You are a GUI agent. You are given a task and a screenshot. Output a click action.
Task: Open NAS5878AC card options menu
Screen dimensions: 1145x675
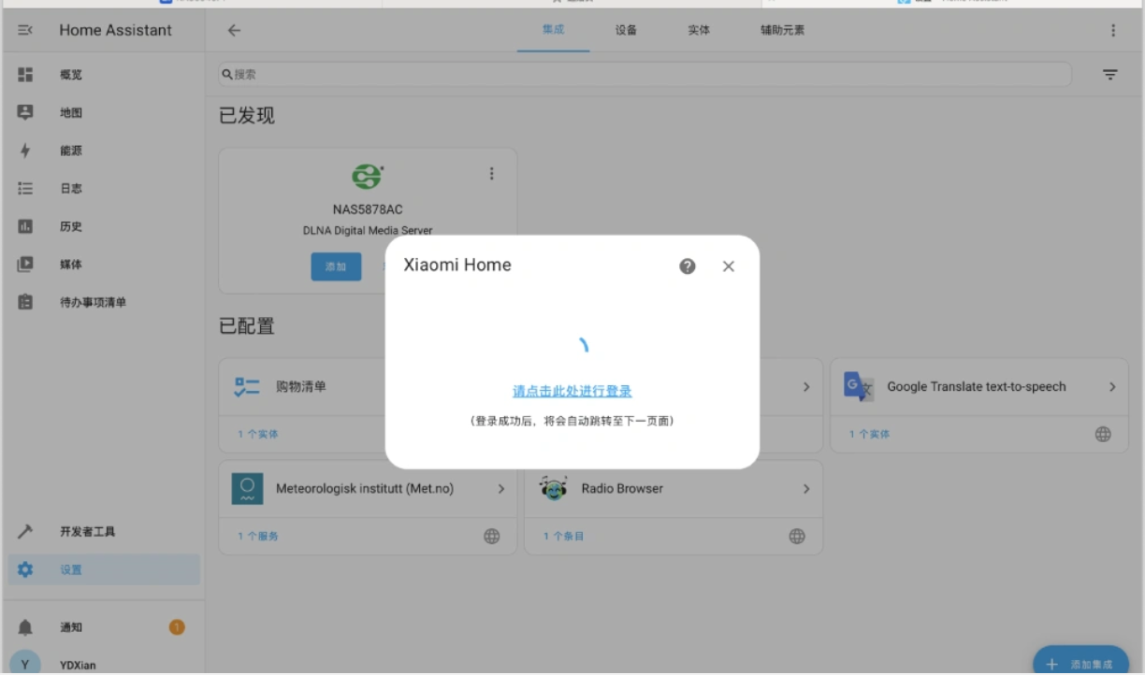click(x=491, y=173)
